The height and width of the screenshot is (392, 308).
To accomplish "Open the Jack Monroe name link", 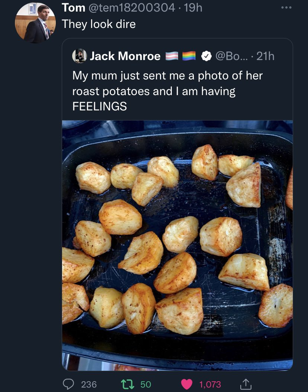I will pos(125,56).
